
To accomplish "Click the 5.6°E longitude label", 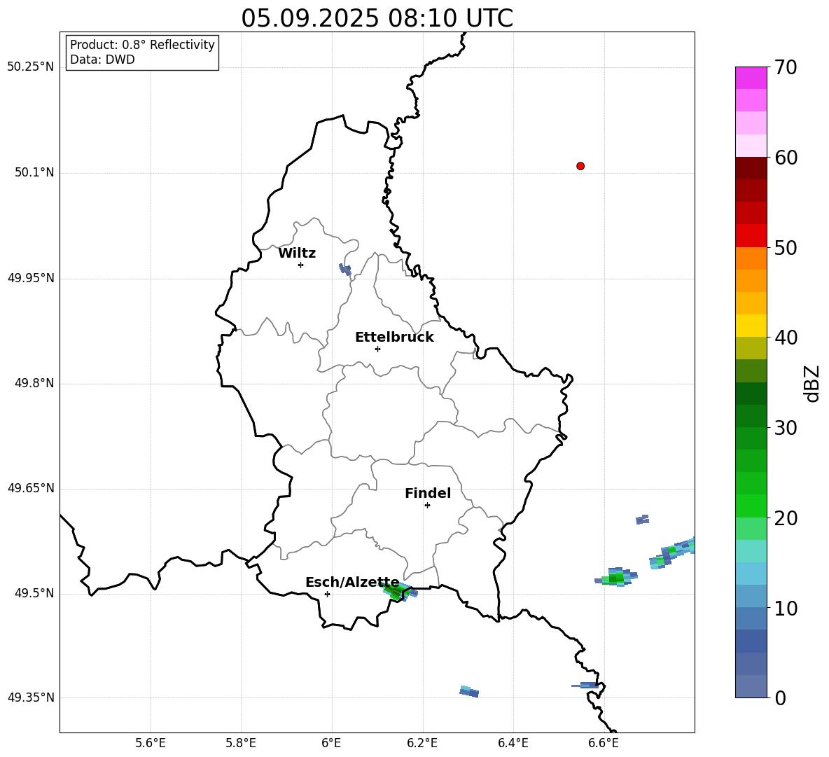I will point(151,743).
